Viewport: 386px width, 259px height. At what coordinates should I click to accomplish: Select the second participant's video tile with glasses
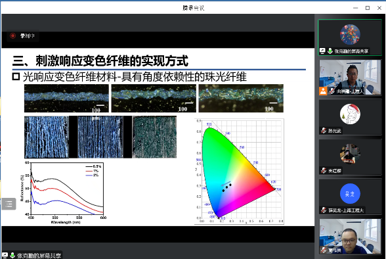click(350, 78)
